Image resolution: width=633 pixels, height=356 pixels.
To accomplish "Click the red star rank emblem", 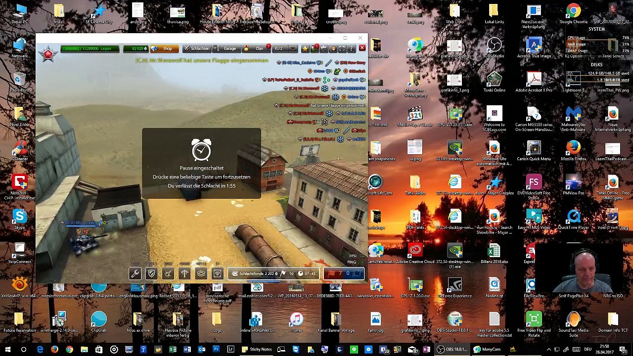I will click(48, 54).
